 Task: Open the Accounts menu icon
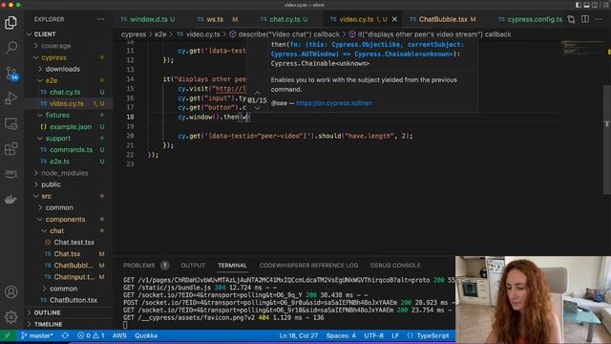[11, 291]
